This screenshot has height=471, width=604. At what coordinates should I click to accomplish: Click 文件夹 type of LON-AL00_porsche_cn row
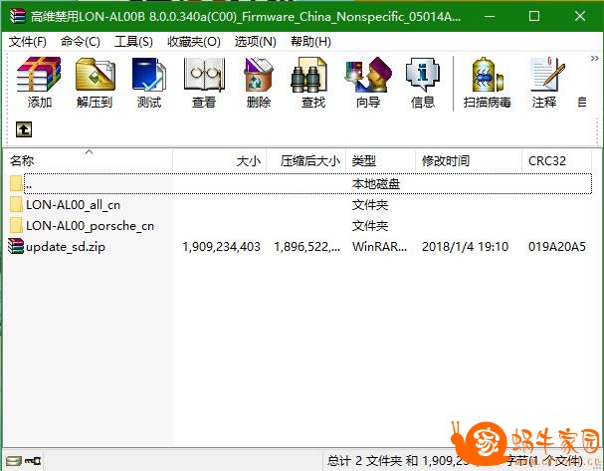[x=370, y=225]
